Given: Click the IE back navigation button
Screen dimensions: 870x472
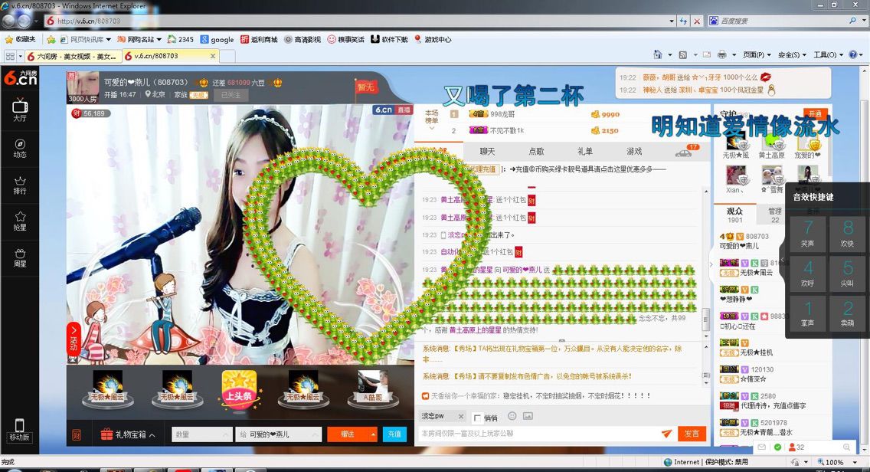Looking at the screenshot, I should [x=9, y=21].
